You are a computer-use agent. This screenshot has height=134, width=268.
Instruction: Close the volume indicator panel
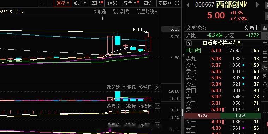pyautogui.click(x=157, y=88)
